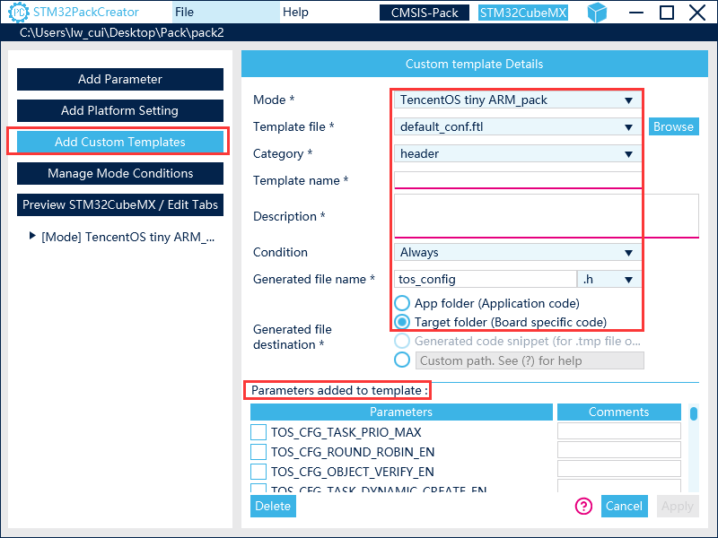Select the [Mode] TencentOS tiny ARM_ tree item
This screenshot has width=718, height=538.
point(127,237)
